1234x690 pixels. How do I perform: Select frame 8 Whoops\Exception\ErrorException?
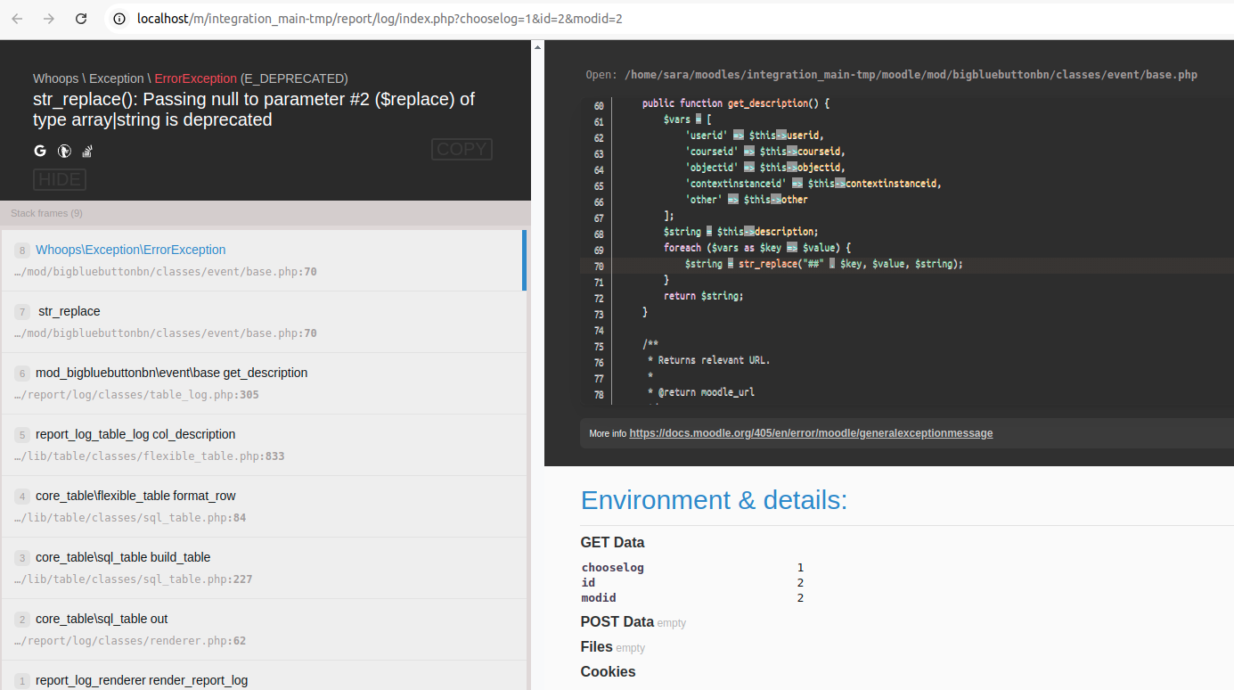click(264, 260)
